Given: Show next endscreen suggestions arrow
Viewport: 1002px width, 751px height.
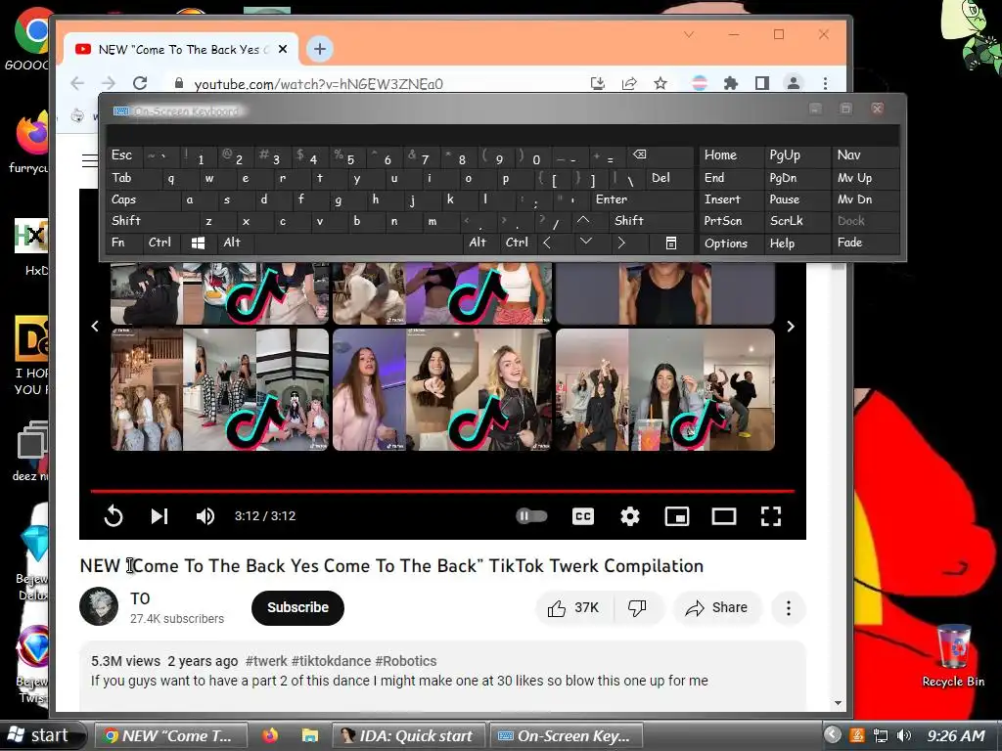Looking at the screenshot, I should (791, 327).
